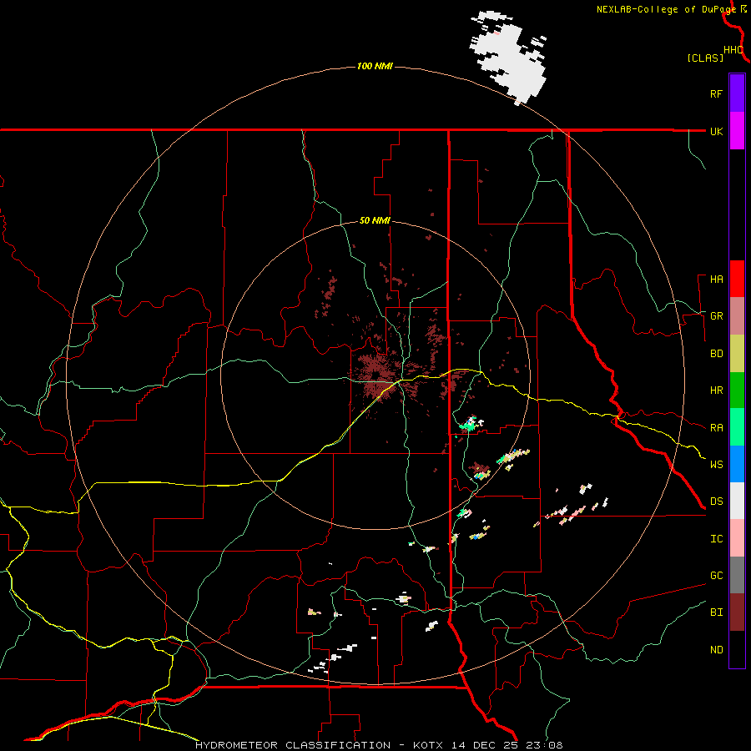751x751 pixels.
Task: Click the Hydrometeor Classification KOTX title text
Action: tap(379, 745)
